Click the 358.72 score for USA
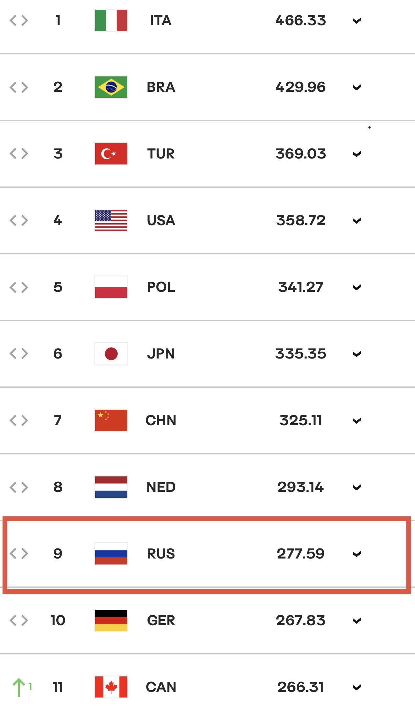This screenshot has height=717, width=415. click(301, 220)
